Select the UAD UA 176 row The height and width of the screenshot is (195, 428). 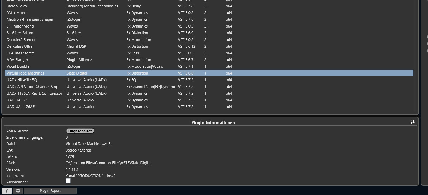click(x=209, y=100)
